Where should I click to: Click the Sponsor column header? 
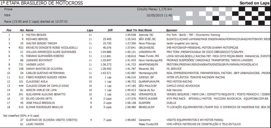[x=172, y=30]
